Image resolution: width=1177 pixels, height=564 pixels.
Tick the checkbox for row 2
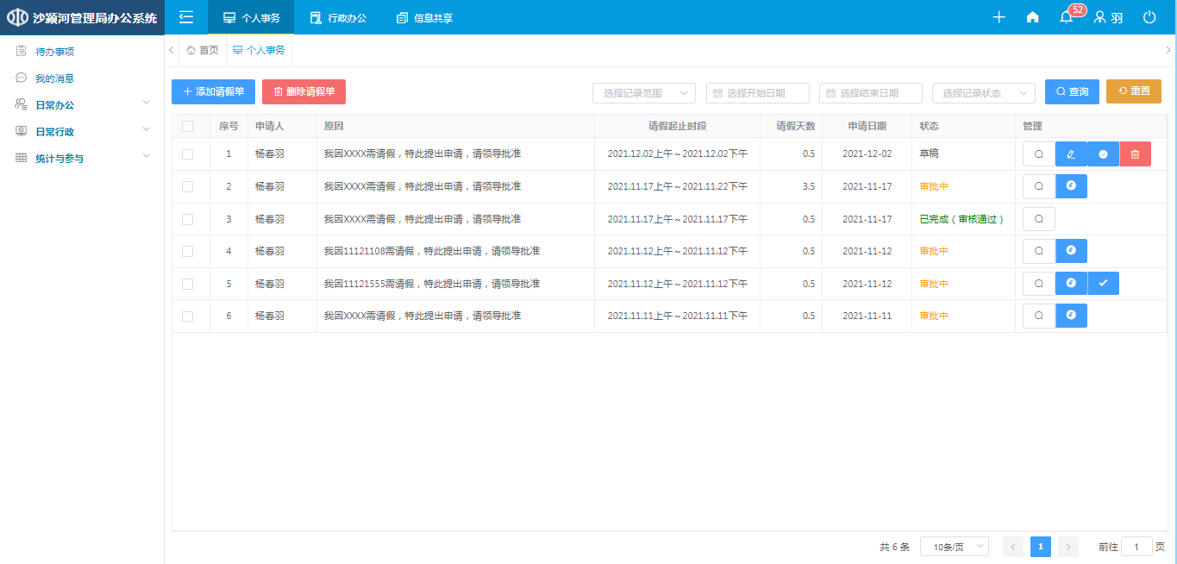[187, 186]
